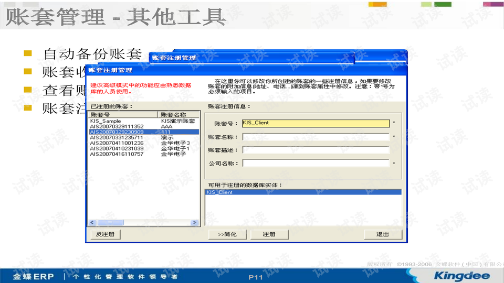504x283 pixels.
Task: Click into the 账套描述 field
Action: 316,150
